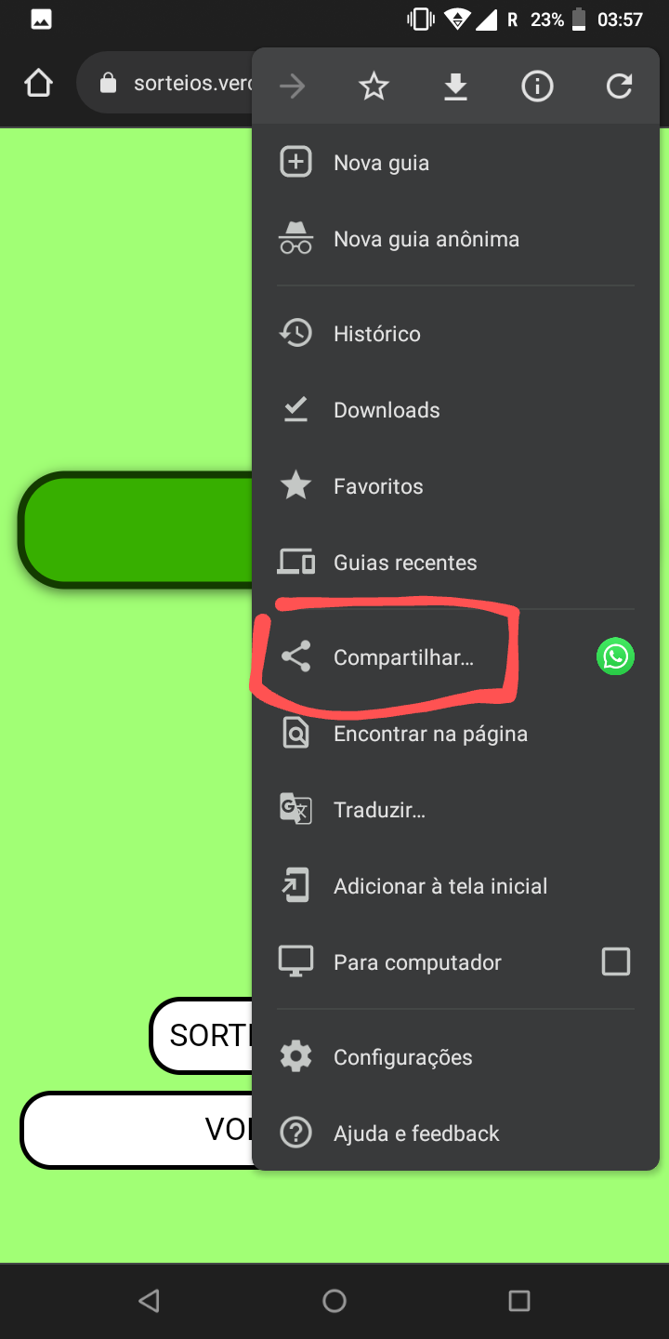
Task: Choose Encontrar na página
Action: tap(455, 734)
